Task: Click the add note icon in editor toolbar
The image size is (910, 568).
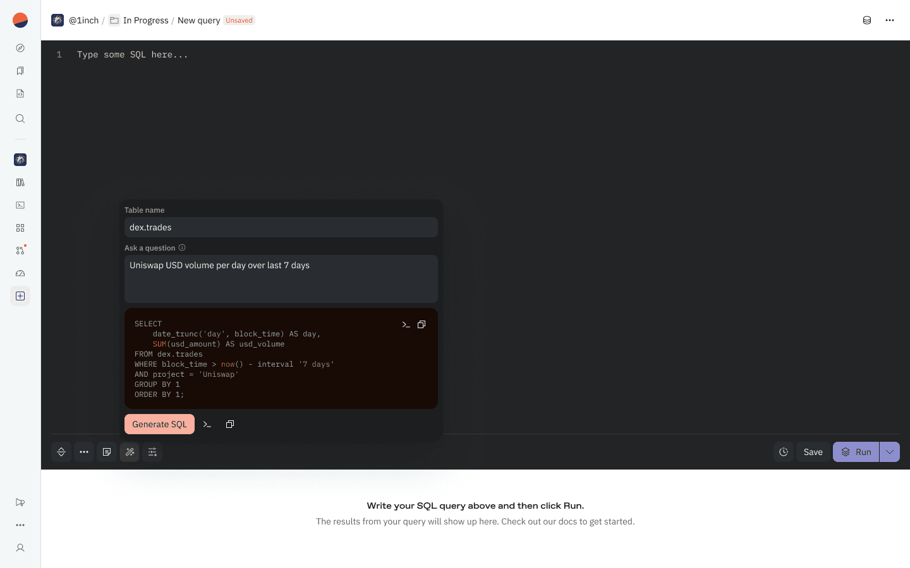Action: pyautogui.click(x=107, y=452)
